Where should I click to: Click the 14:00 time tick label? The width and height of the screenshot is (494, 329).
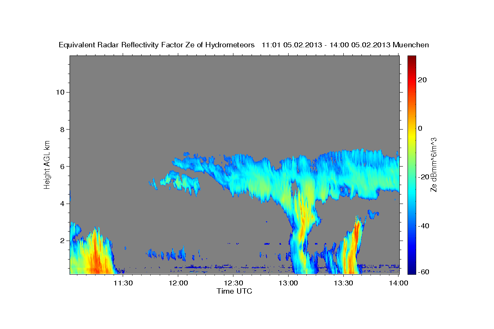[x=399, y=283]
